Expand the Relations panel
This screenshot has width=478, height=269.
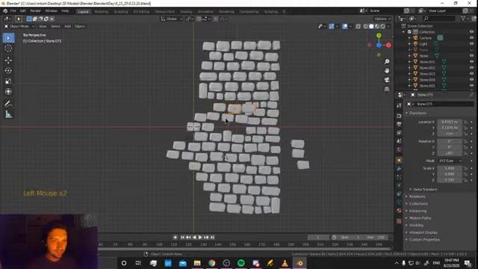tap(417, 197)
